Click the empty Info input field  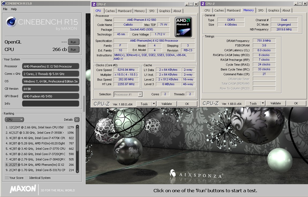click(x=51, y=104)
